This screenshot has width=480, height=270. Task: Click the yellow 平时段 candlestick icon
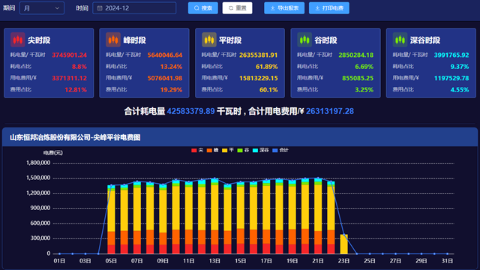pos(209,40)
